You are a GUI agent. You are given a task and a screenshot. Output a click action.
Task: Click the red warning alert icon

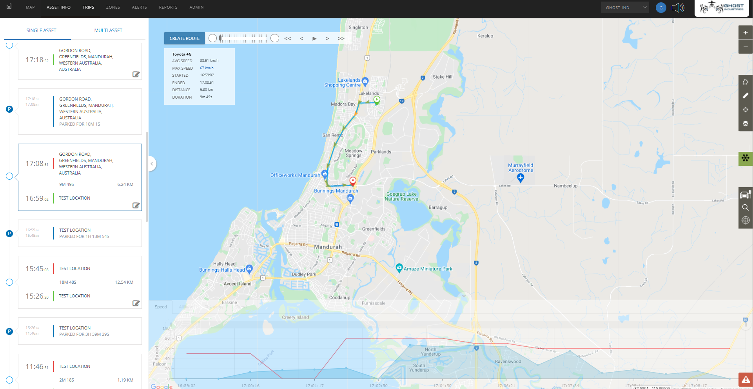pyautogui.click(x=746, y=380)
